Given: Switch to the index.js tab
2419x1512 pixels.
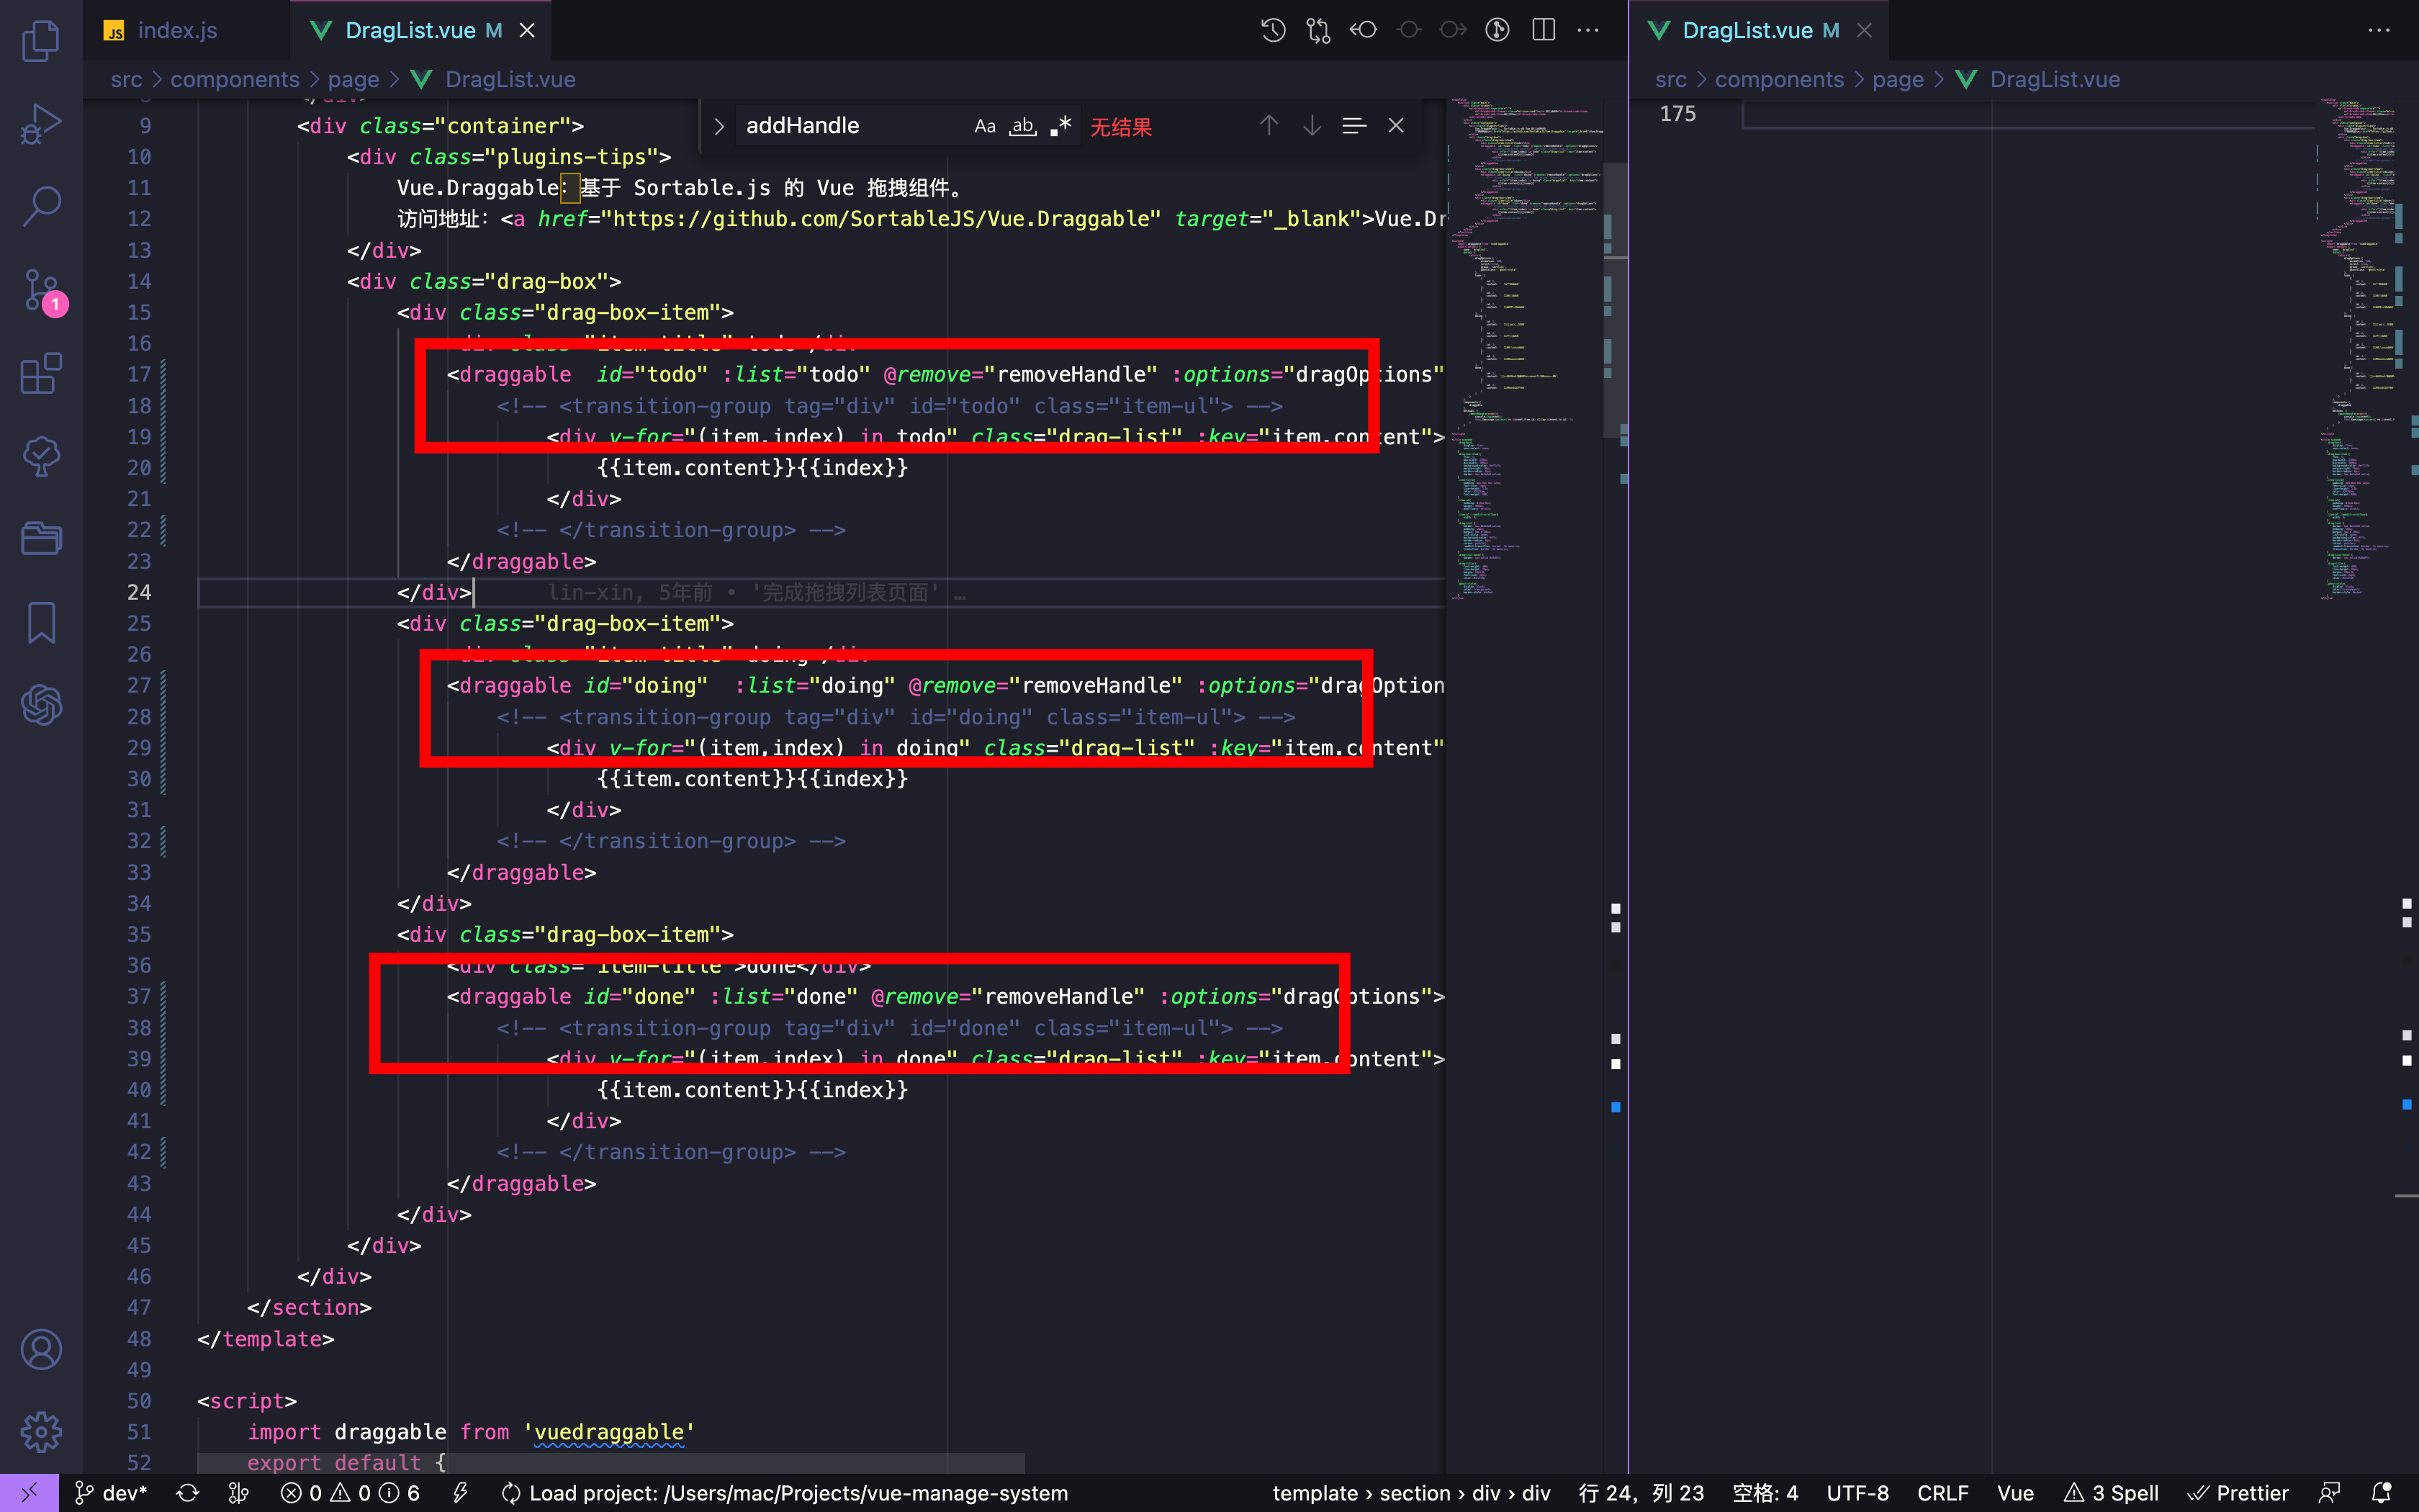Looking at the screenshot, I should tap(178, 30).
